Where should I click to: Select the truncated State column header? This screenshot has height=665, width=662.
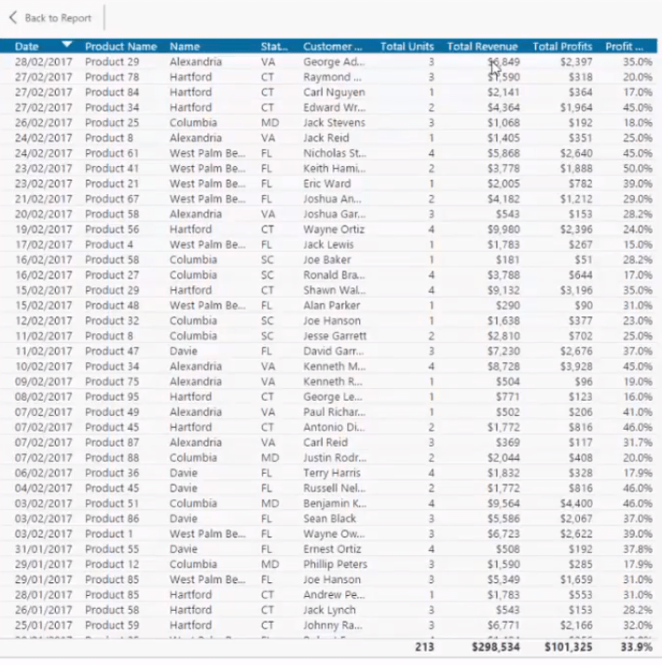pyautogui.click(x=274, y=47)
